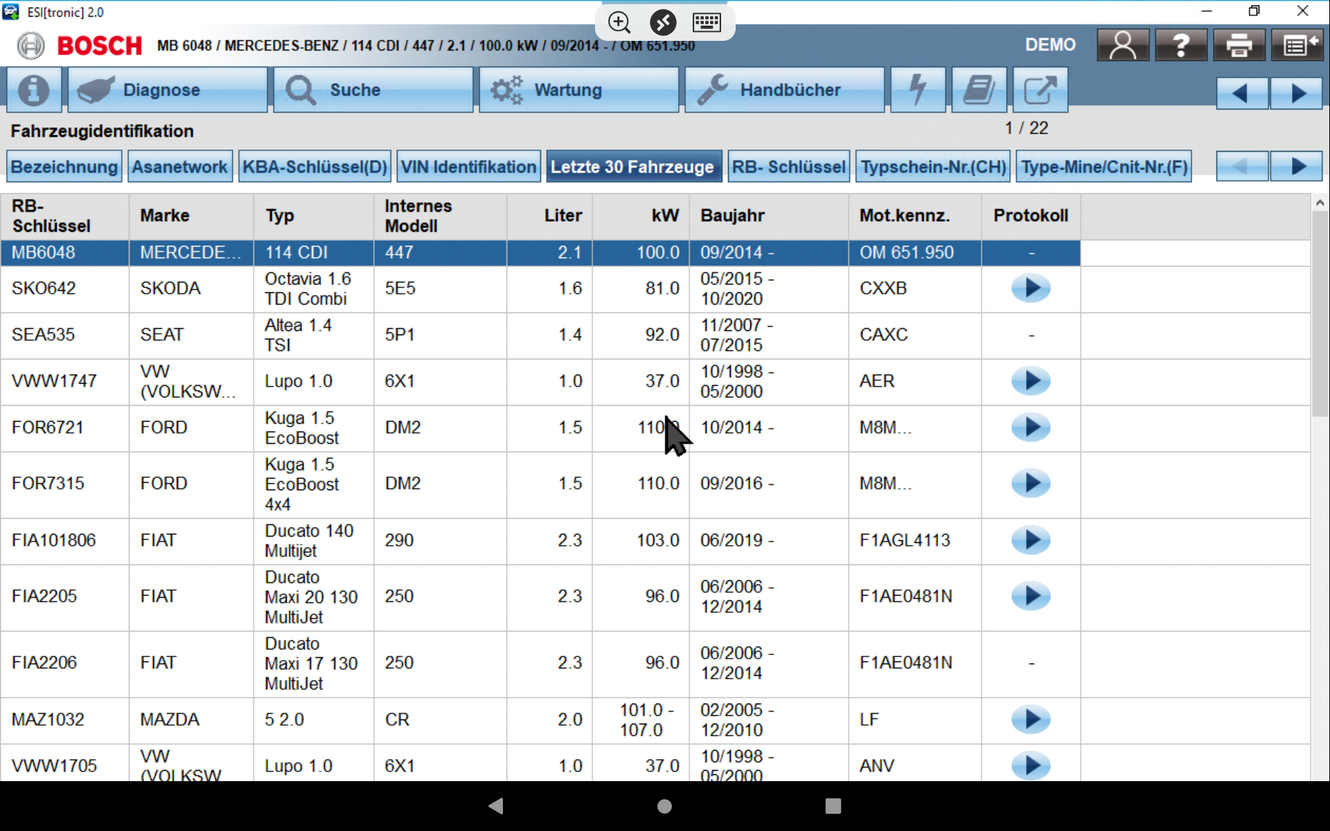Select the MB6048 vehicle row
This screenshot has width=1330, height=831.
tap(540, 253)
